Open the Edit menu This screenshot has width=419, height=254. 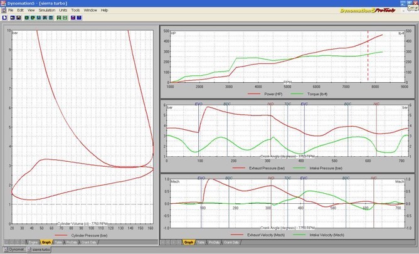click(20, 10)
